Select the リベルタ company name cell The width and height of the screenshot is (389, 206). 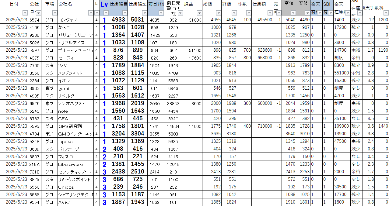[x=75, y=96]
